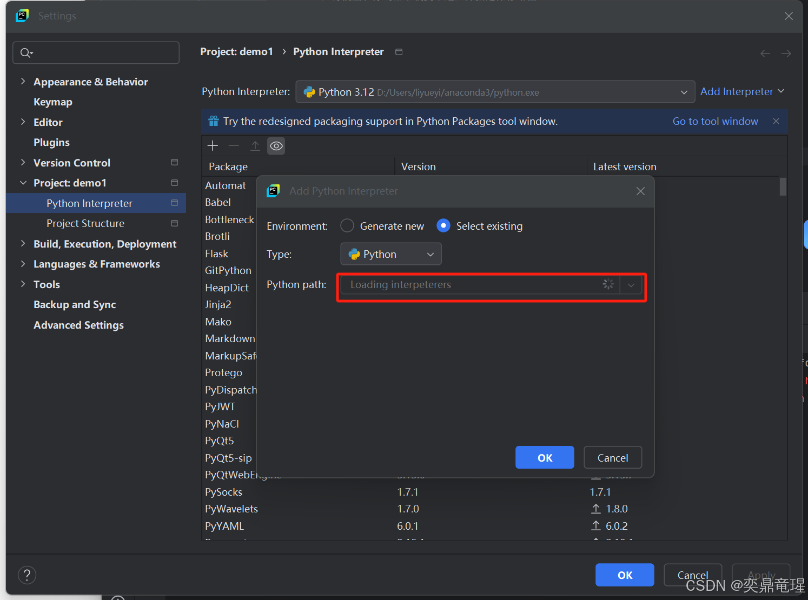Image resolution: width=808 pixels, height=600 pixels.
Task: Click the upgrade package arrow icon
Action: 255,146
